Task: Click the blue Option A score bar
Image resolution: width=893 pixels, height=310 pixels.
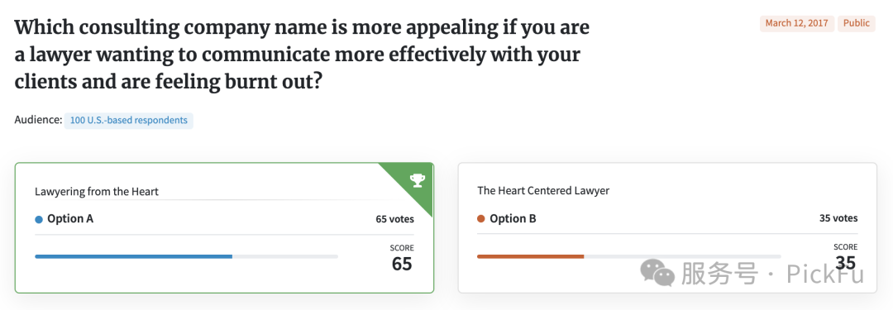Action: (133, 256)
